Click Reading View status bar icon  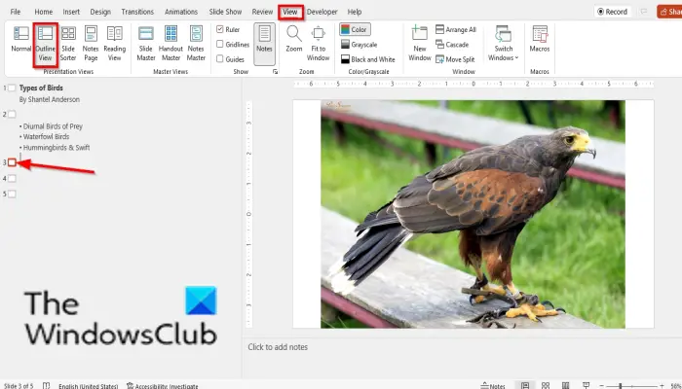(565, 385)
